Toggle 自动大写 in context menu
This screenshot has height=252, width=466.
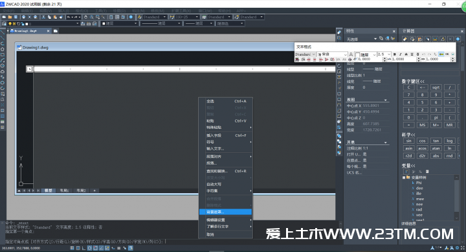pos(226,184)
